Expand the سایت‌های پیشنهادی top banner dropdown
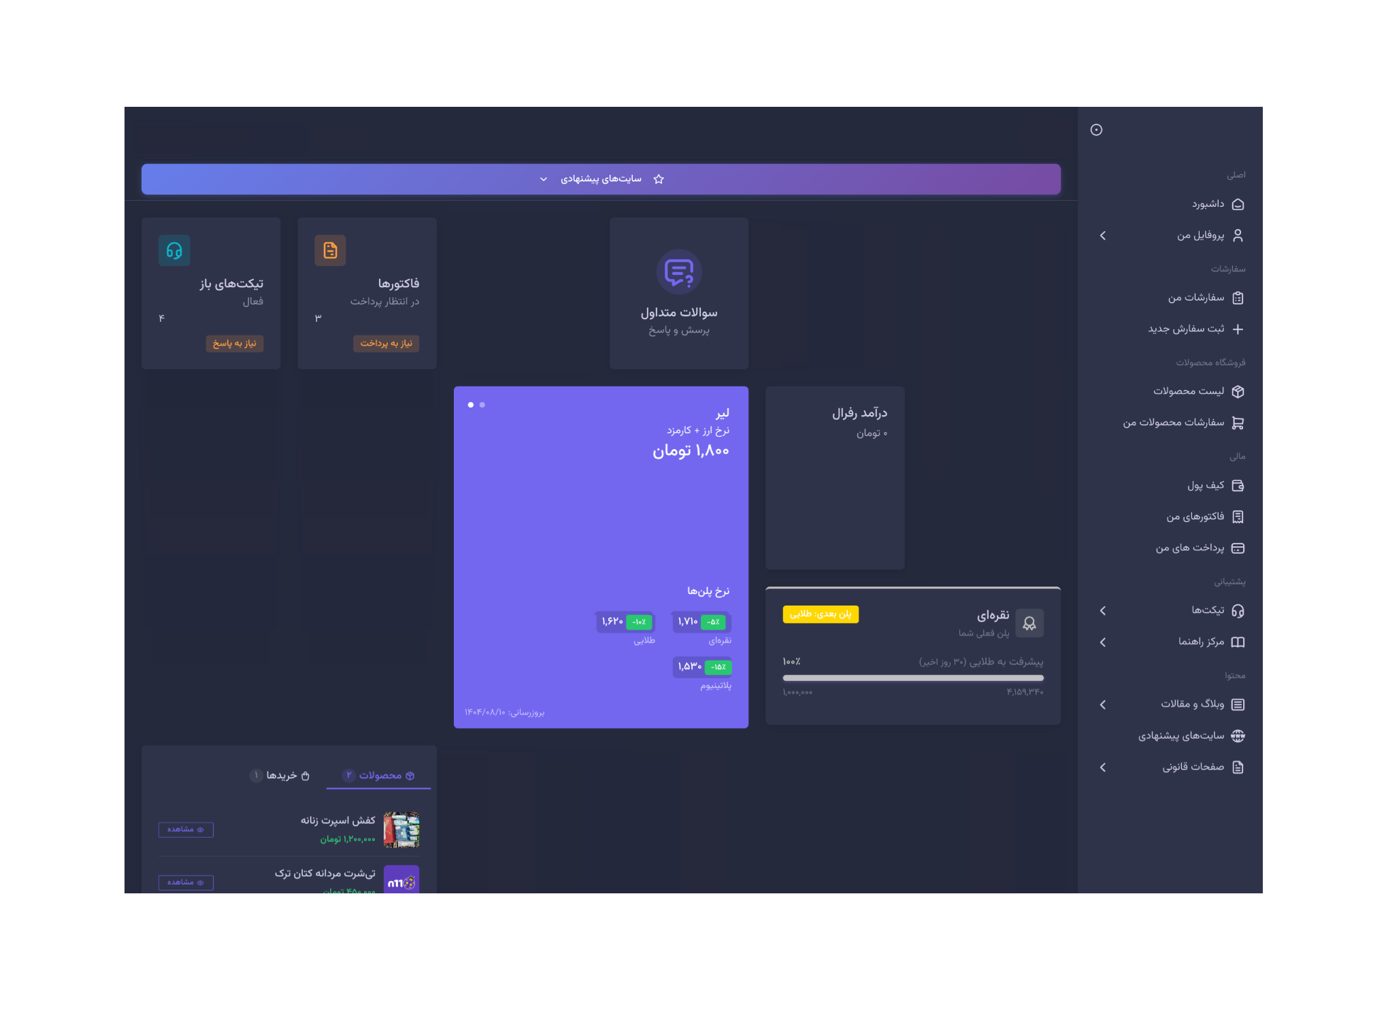The image size is (1388, 1009). [x=544, y=179]
